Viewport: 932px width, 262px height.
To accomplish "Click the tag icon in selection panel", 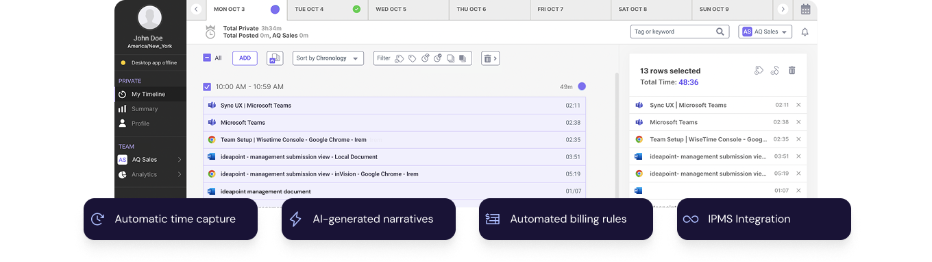I will point(759,71).
